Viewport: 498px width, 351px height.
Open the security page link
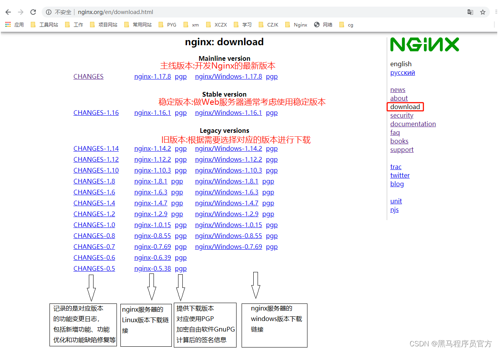pyautogui.click(x=402, y=115)
